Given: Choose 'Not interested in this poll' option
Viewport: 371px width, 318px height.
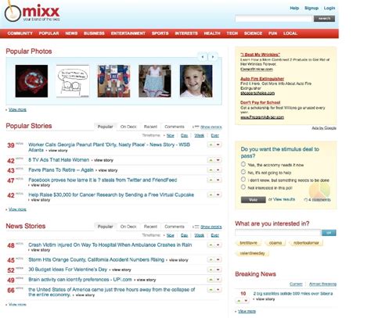Looking at the screenshot, I should [x=243, y=187].
